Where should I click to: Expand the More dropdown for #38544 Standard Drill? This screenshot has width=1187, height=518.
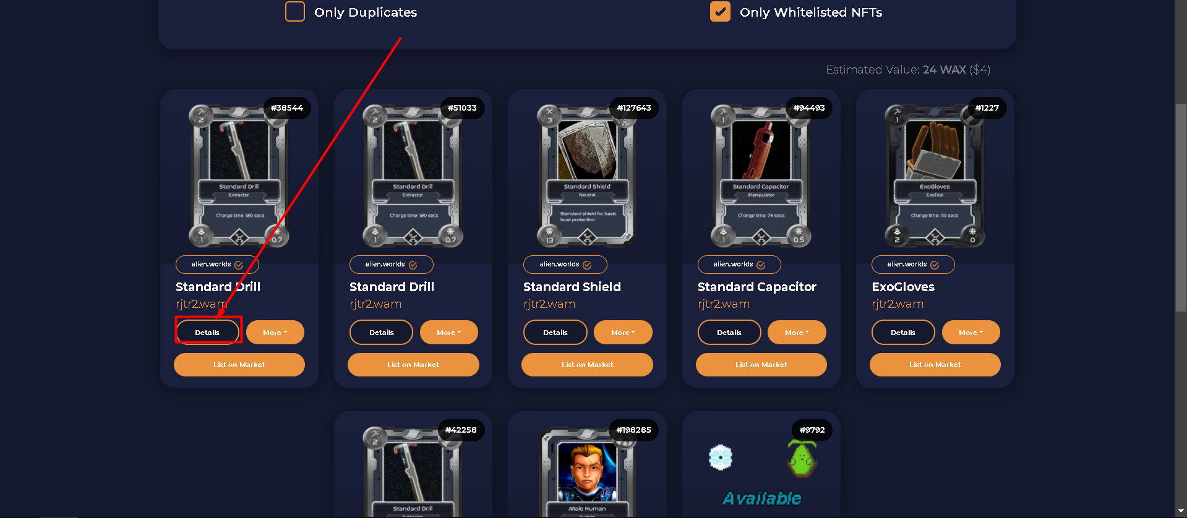click(275, 333)
